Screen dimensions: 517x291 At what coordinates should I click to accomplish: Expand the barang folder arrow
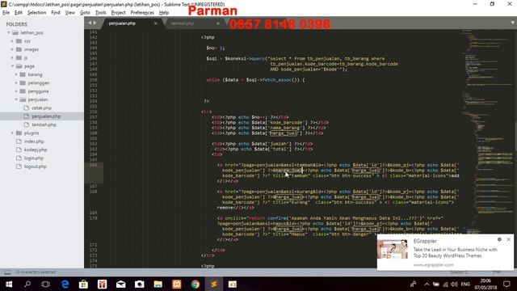[x=16, y=74]
